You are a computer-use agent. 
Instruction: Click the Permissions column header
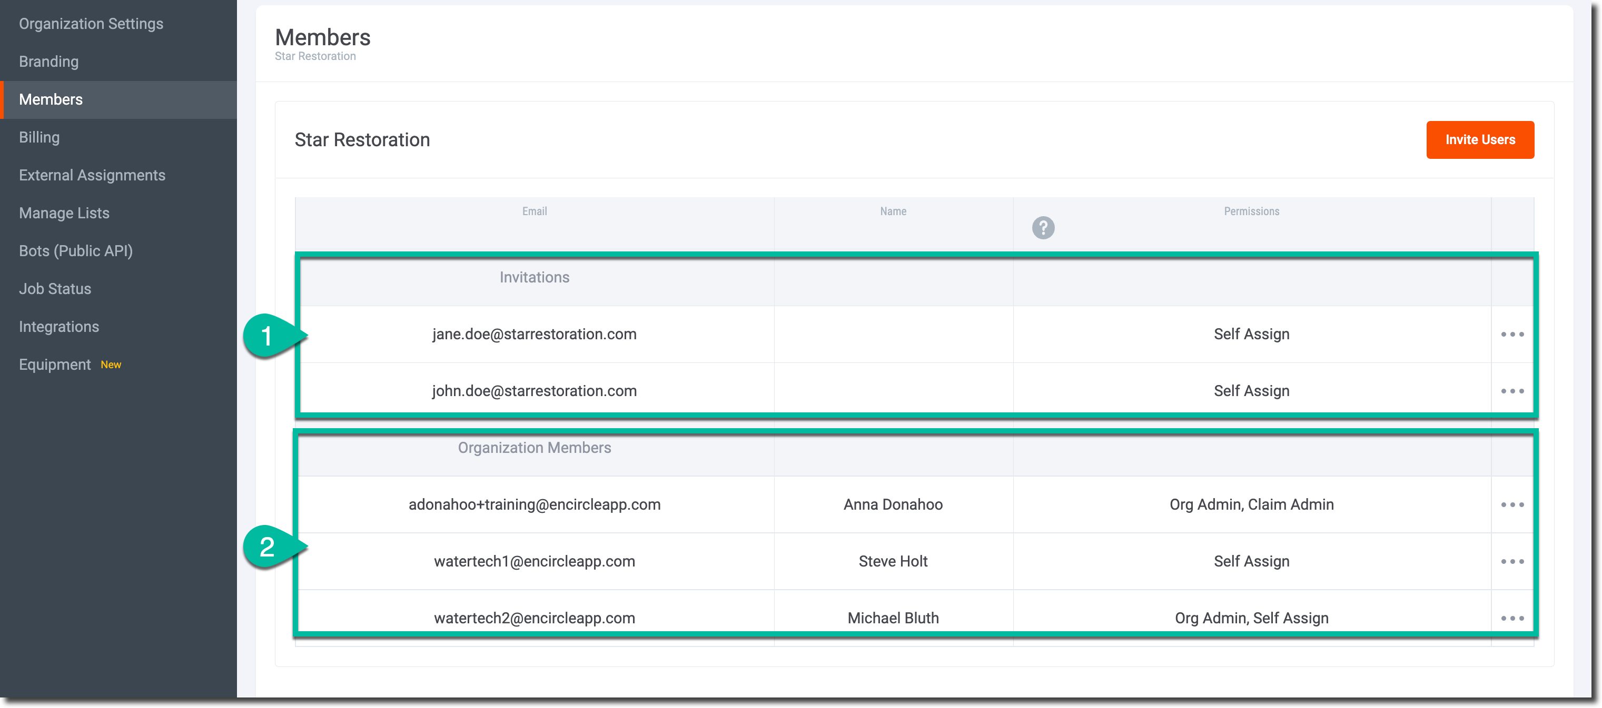point(1251,211)
